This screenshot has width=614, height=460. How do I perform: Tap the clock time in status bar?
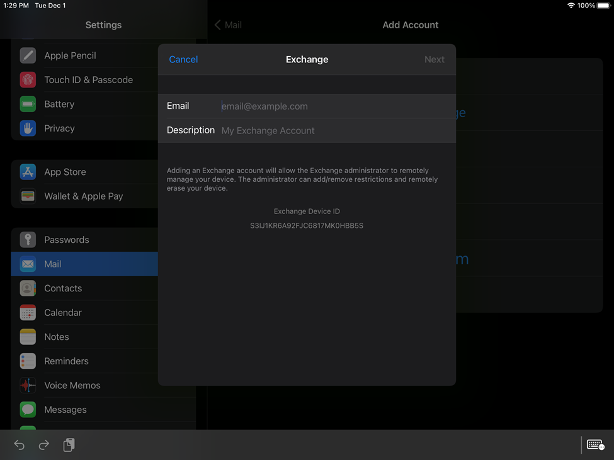coord(16,6)
